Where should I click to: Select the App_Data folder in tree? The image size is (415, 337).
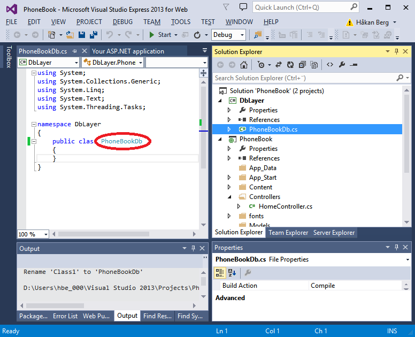258,168
